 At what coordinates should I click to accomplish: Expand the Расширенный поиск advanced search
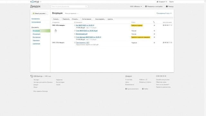(164, 13)
